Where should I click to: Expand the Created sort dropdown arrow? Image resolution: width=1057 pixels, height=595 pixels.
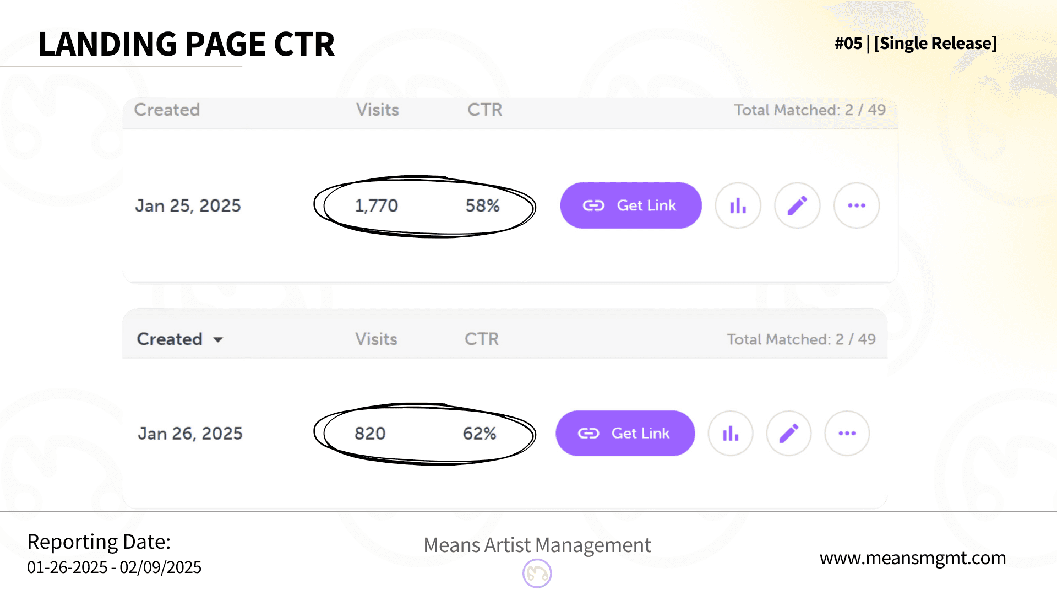[218, 339]
